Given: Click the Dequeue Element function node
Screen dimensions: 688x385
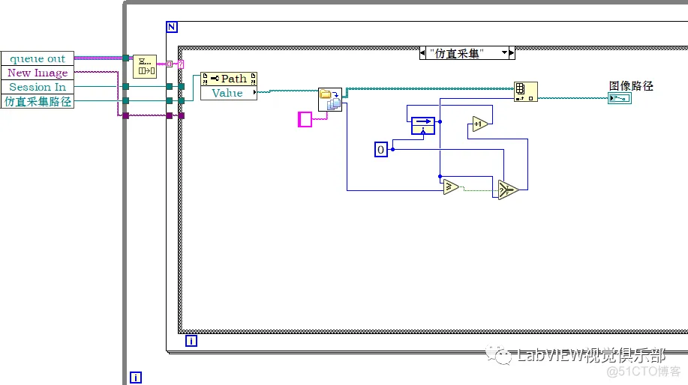Looking at the screenshot, I should tap(145, 67).
